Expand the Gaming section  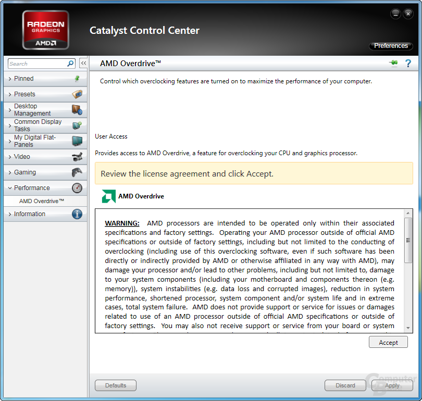[45, 172]
